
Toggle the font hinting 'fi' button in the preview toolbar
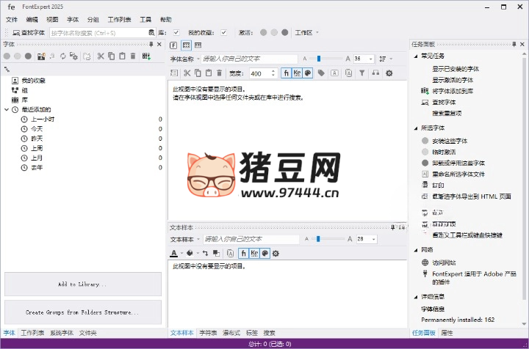286,73
